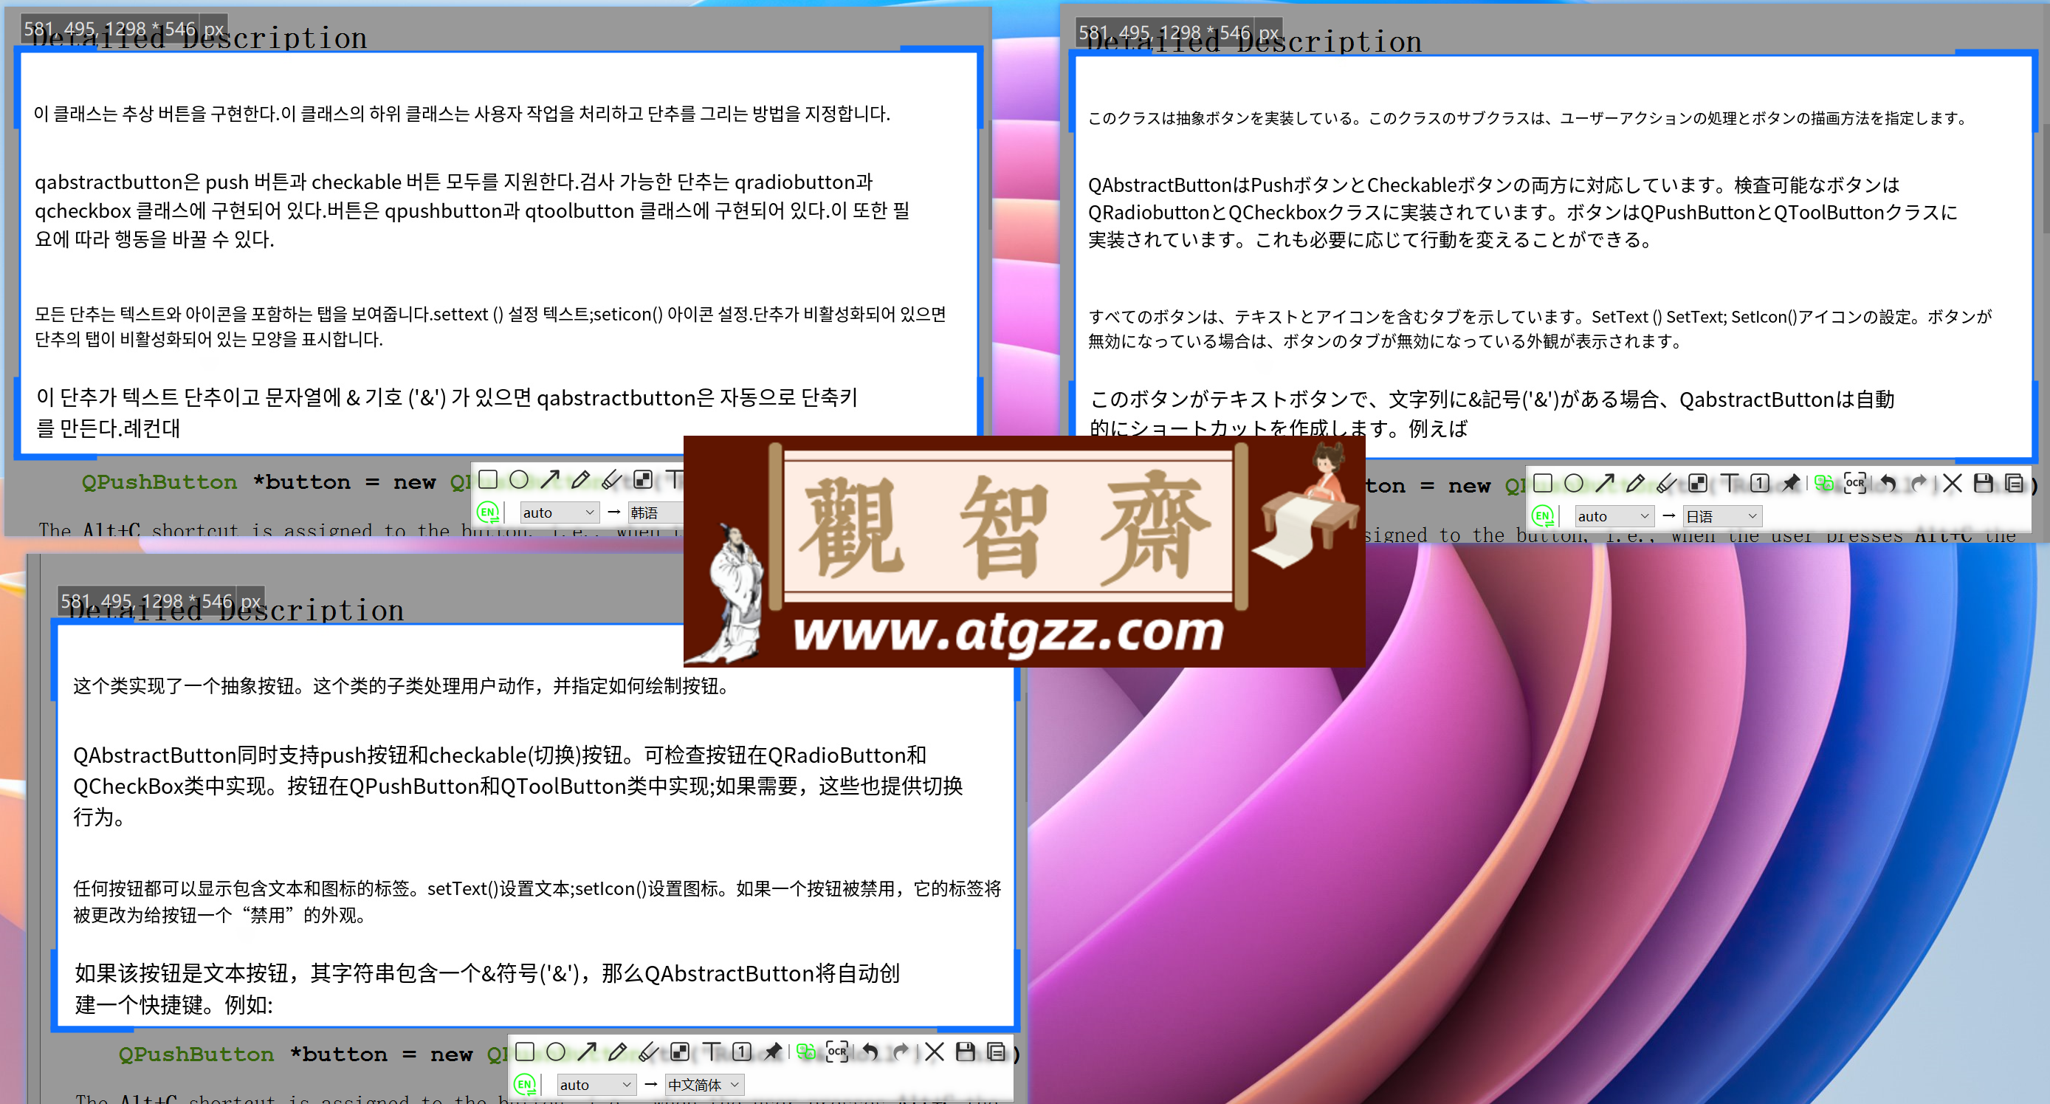
Task: Select highlighter marker in Korean screenshot toolbar
Action: click(611, 479)
